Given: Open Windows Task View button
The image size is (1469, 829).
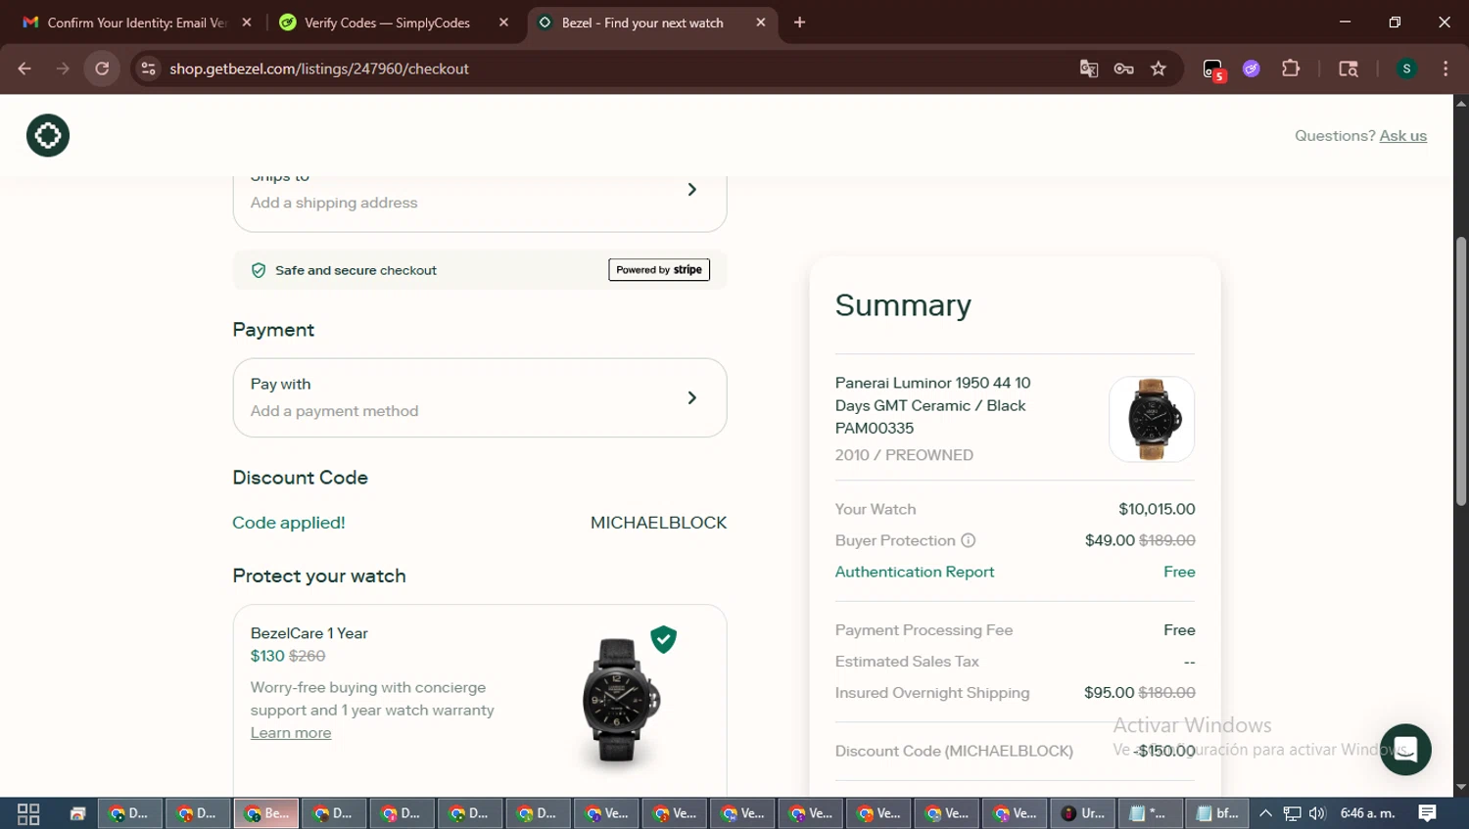Looking at the screenshot, I should pos(28,813).
